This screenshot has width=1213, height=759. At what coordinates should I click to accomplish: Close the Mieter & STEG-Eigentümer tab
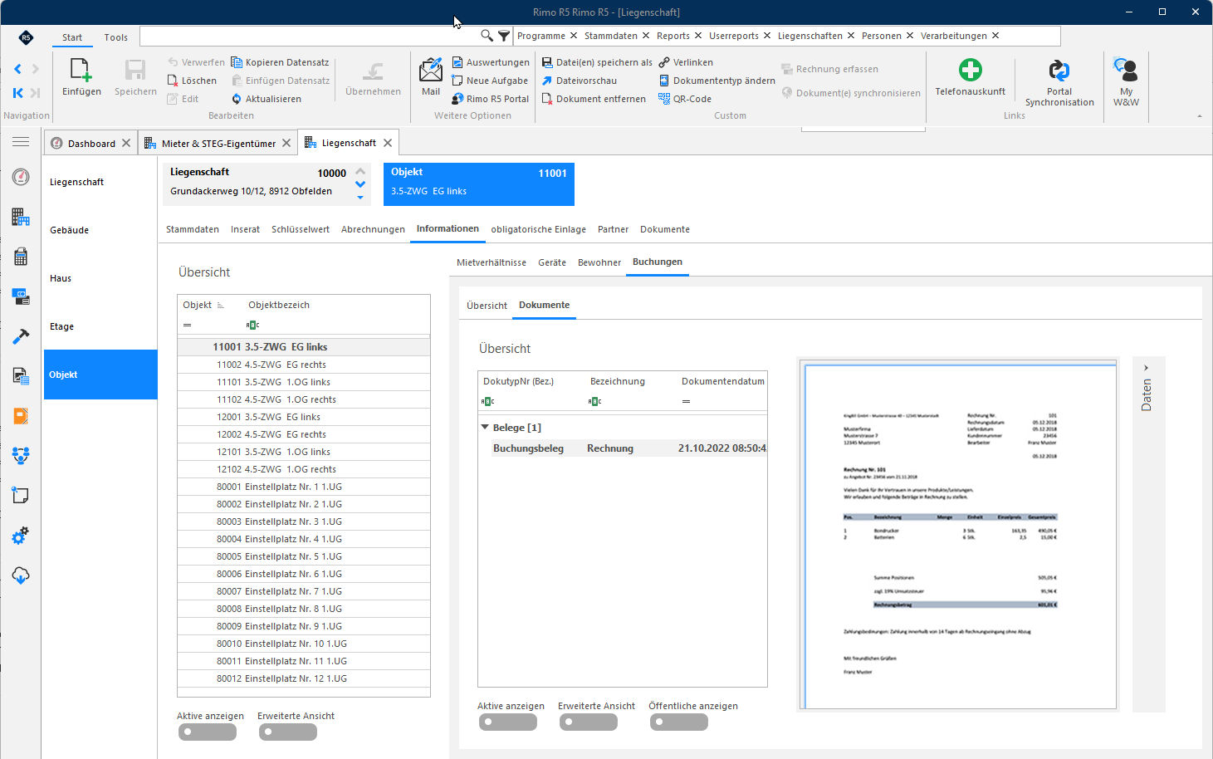point(286,143)
